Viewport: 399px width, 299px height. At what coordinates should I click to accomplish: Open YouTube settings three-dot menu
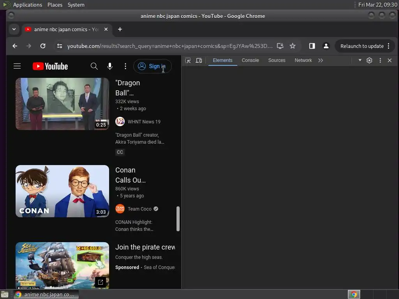pos(125,66)
